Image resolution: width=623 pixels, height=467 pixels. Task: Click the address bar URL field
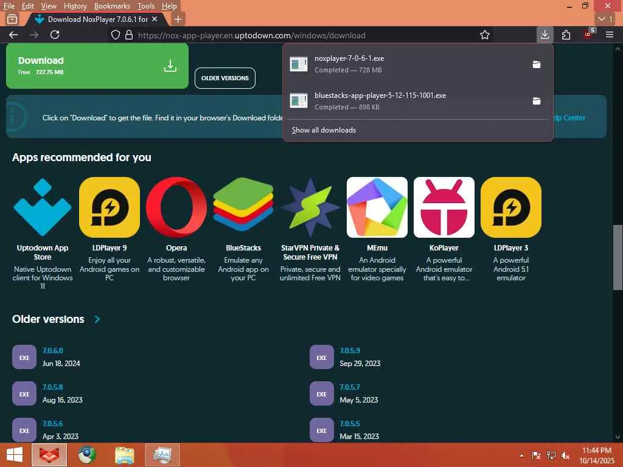(x=302, y=35)
